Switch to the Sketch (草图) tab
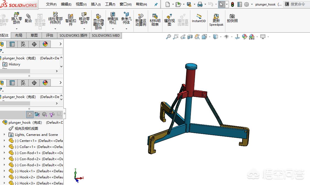This screenshot has height=185, width=310. (34, 35)
